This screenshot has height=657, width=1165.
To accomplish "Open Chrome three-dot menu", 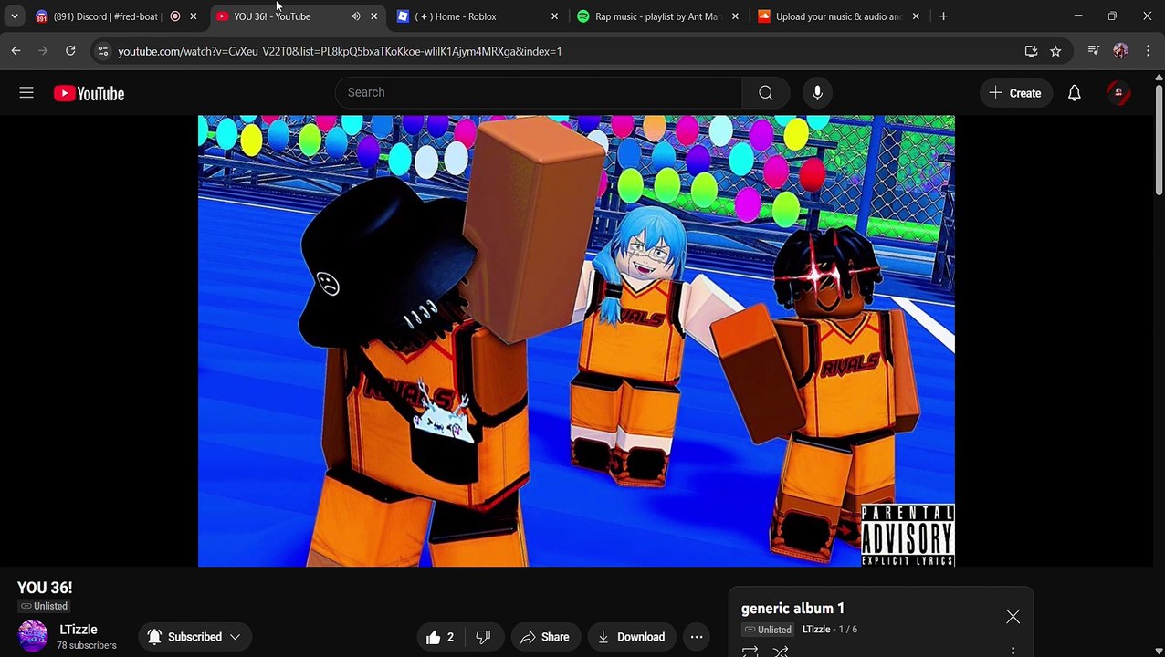I will click(x=1148, y=51).
